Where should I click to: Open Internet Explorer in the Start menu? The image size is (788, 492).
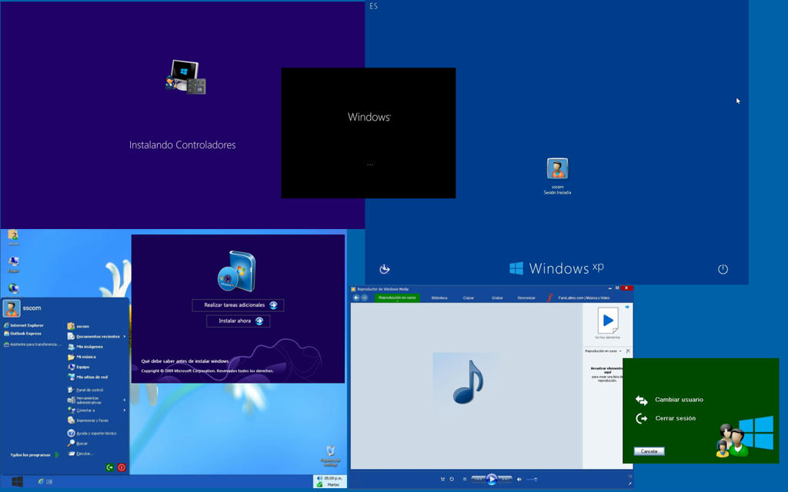pyautogui.click(x=24, y=325)
